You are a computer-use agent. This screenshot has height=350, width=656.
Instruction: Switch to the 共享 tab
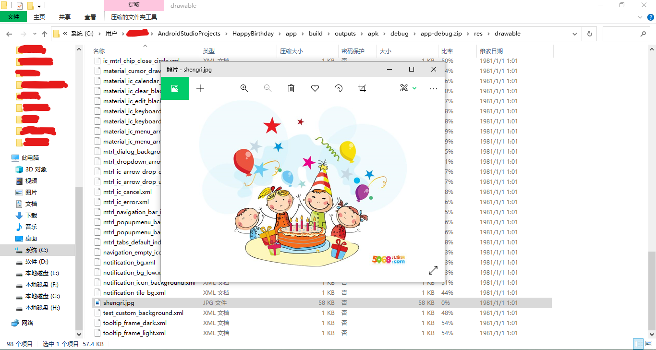(65, 17)
